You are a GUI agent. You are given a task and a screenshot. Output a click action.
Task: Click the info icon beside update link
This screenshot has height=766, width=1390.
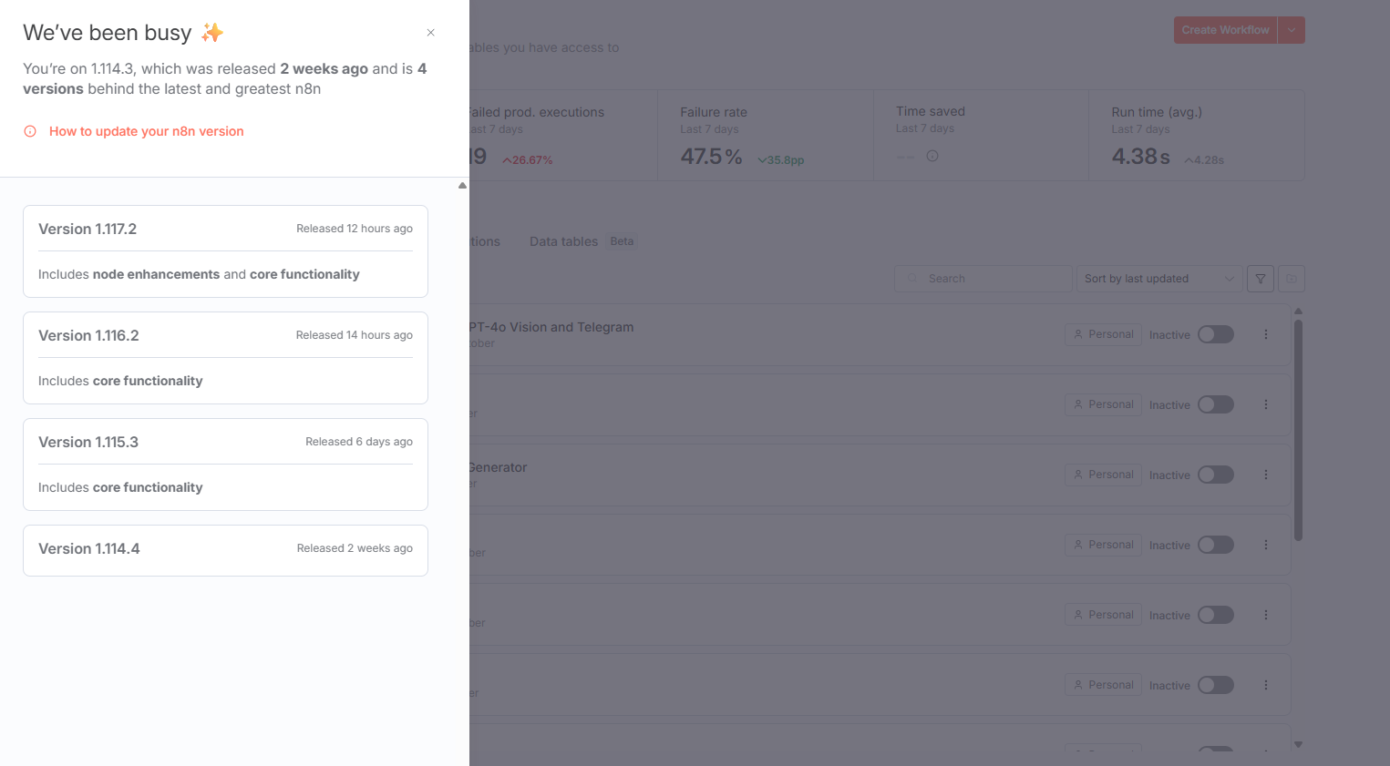pyautogui.click(x=30, y=131)
